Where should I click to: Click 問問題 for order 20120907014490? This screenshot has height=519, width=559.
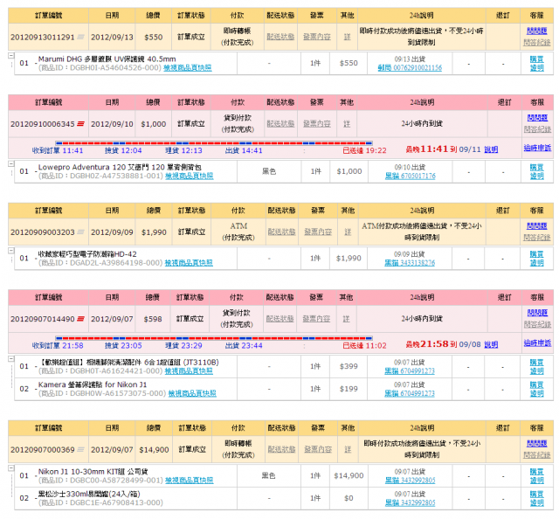537,313
